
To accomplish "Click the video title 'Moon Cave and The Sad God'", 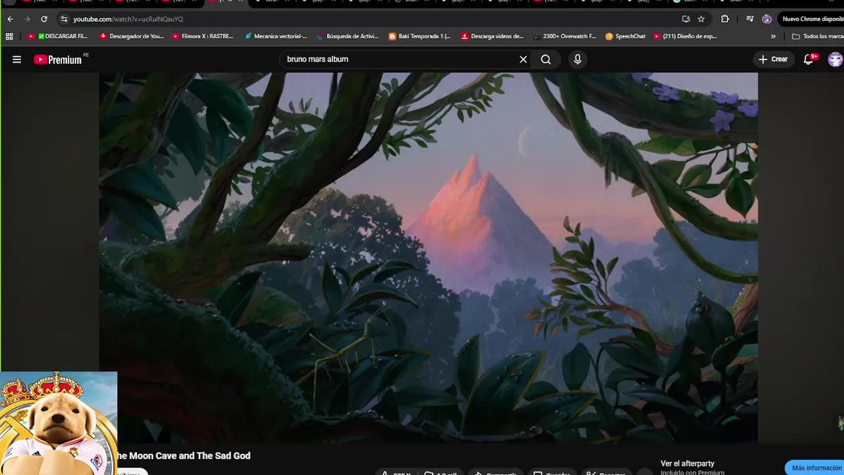I will [184, 456].
